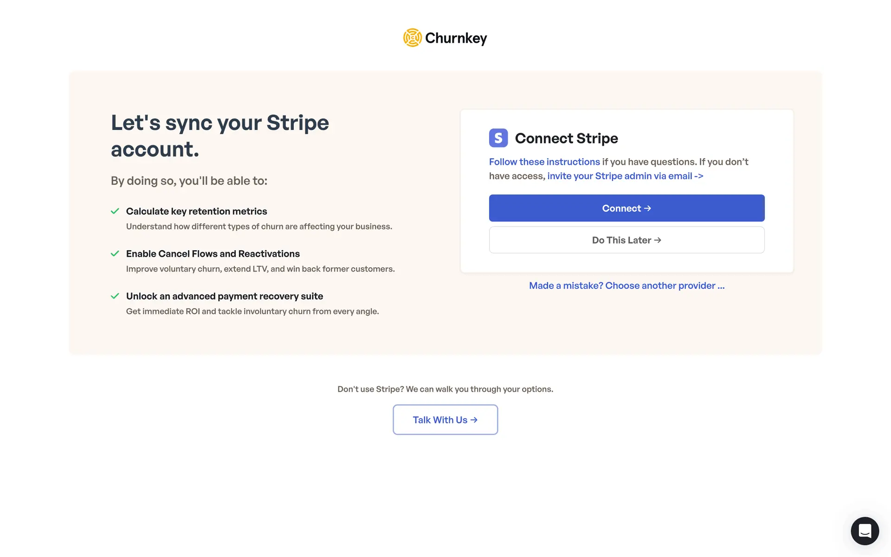Click Calculate key retention metrics item
The image size is (891, 557).
pos(196,211)
